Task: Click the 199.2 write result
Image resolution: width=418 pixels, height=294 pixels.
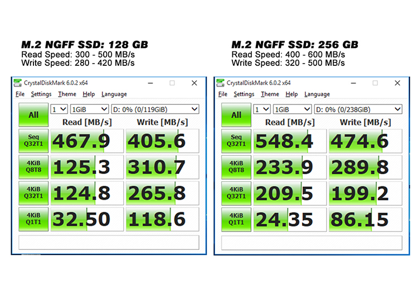Action: (x=366, y=193)
